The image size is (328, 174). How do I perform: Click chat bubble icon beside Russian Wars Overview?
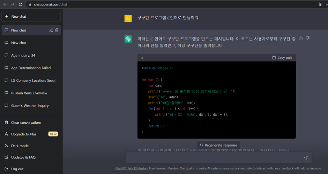click(x=7, y=93)
